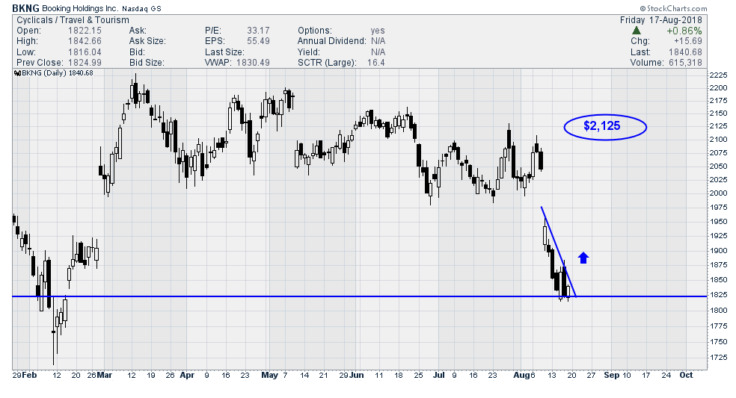Click the Aug label on date axis

coord(521,375)
